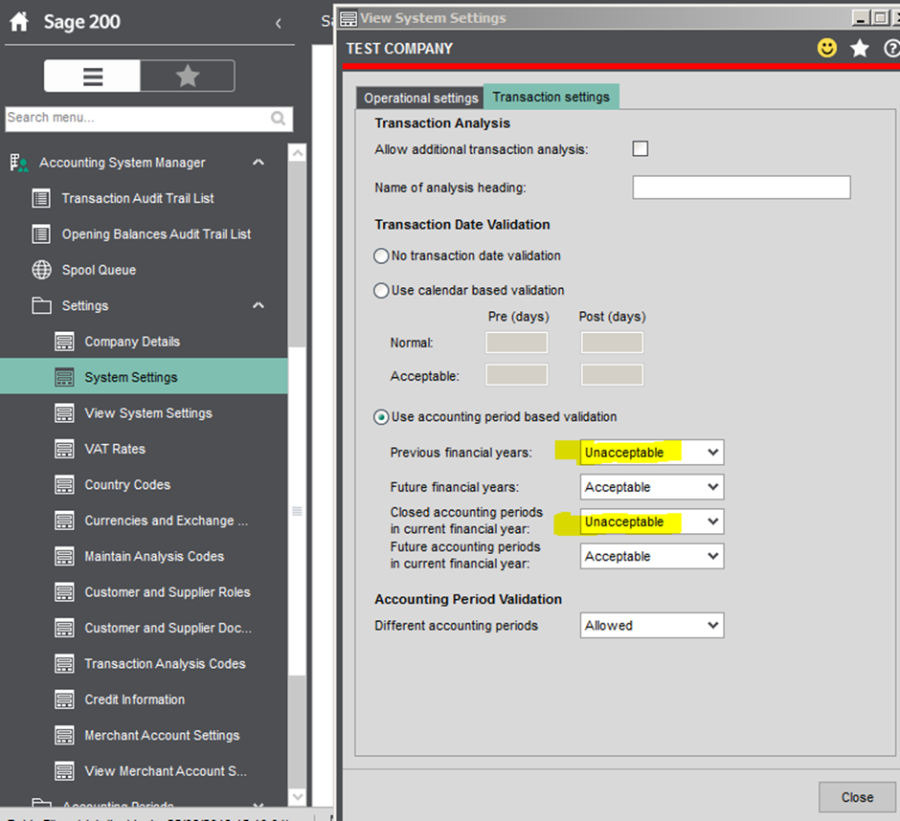
Task: Select the Transaction settings tab
Action: coord(551,97)
